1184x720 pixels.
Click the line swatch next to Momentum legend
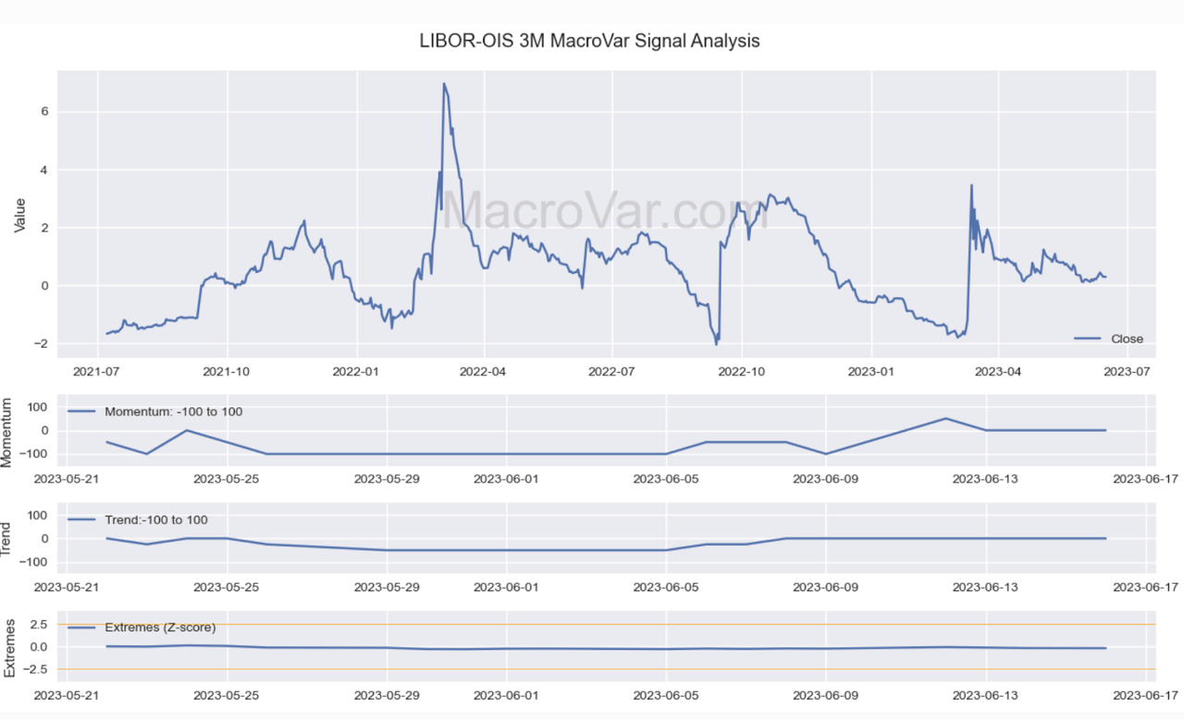tap(83, 411)
